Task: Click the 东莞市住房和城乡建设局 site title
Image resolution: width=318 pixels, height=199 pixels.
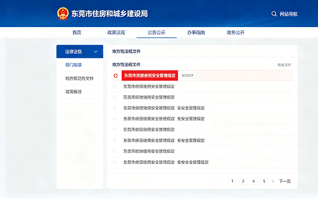Action: click(x=110, y=14)
